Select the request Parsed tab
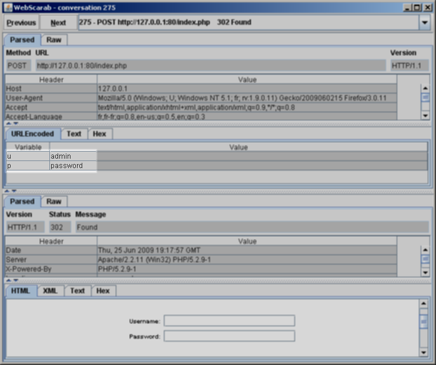This screenshot has height=365, width=436. (x=22, y=40)
